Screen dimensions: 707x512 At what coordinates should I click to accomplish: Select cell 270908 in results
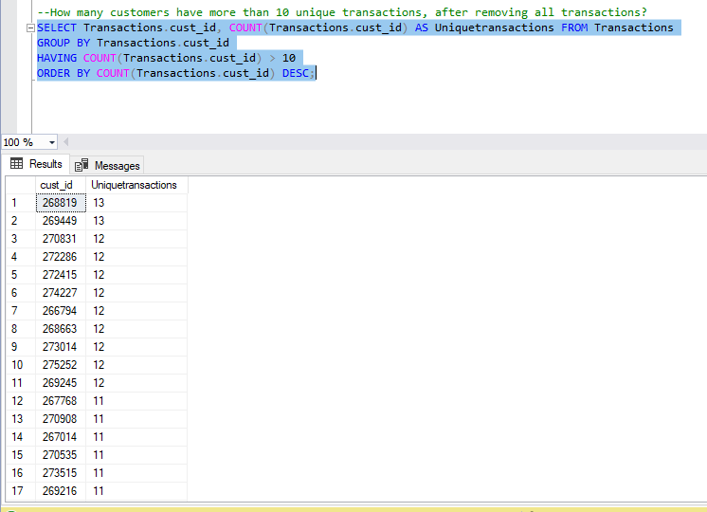61,419
